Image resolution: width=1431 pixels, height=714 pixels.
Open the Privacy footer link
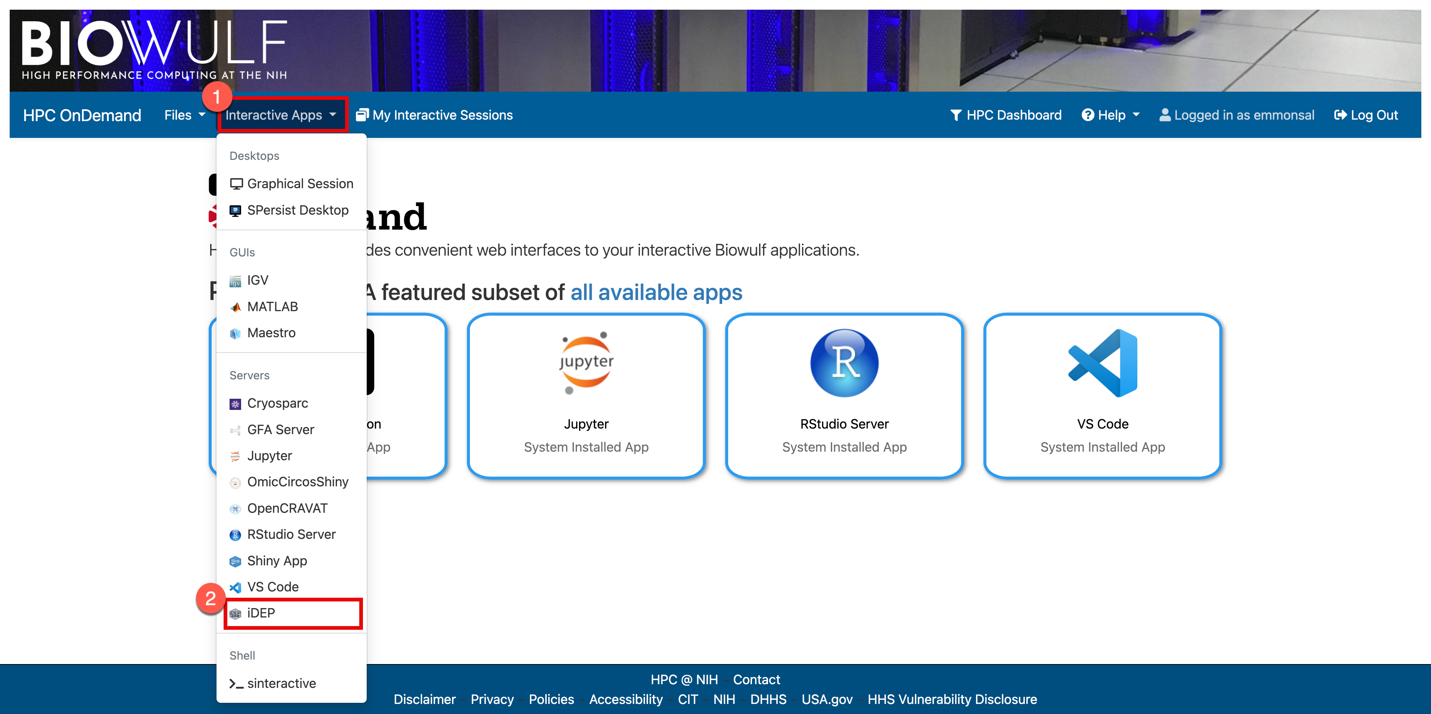[492, 699]
